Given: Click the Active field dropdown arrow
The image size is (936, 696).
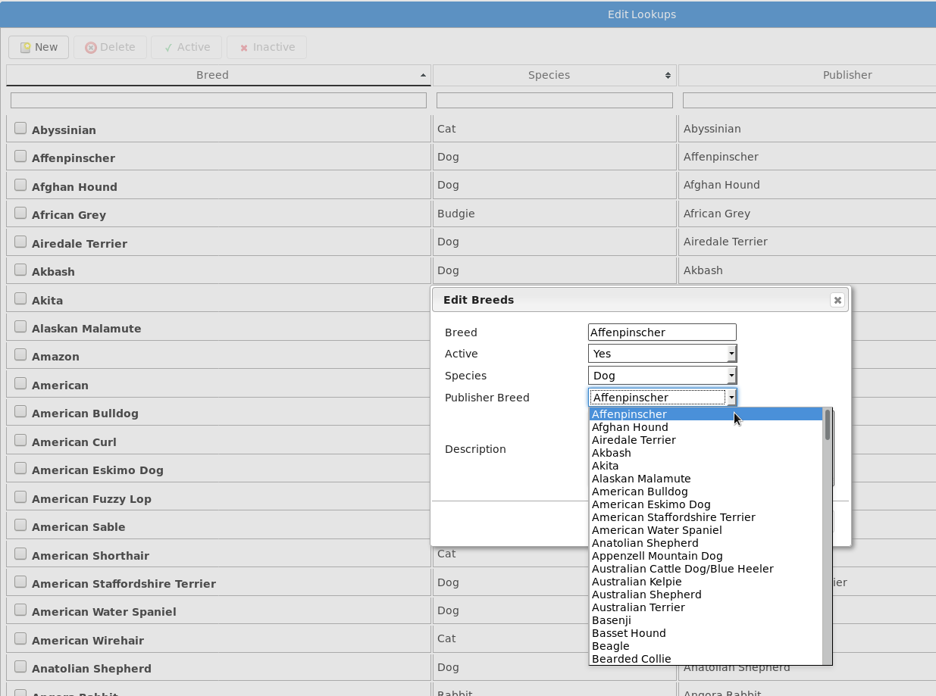Looking at the screenshot, I should coord(731,353).
